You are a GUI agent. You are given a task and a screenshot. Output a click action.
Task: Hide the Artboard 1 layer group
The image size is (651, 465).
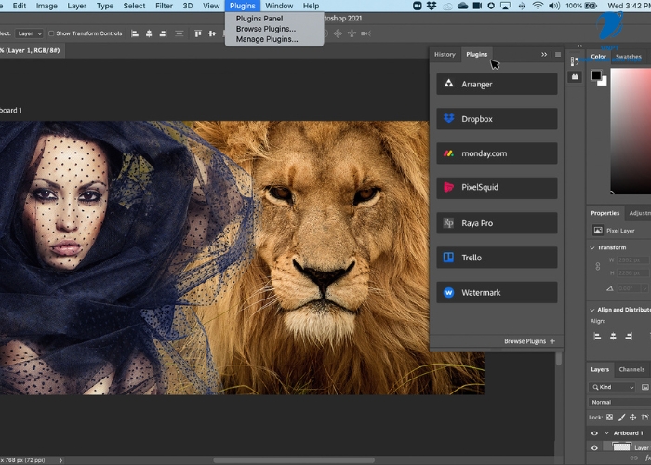coord(594,433)
